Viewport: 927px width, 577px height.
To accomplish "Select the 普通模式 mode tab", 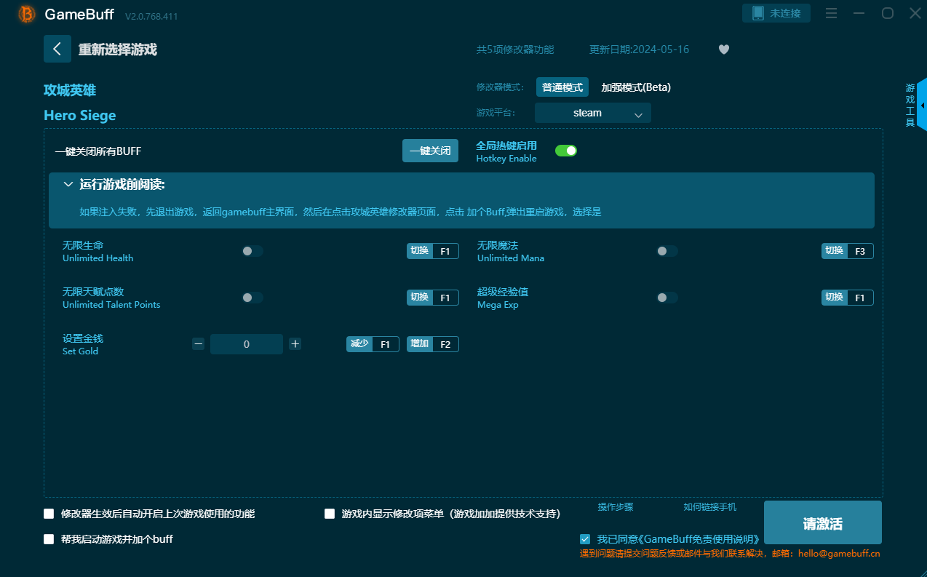I will coord(562,86).
